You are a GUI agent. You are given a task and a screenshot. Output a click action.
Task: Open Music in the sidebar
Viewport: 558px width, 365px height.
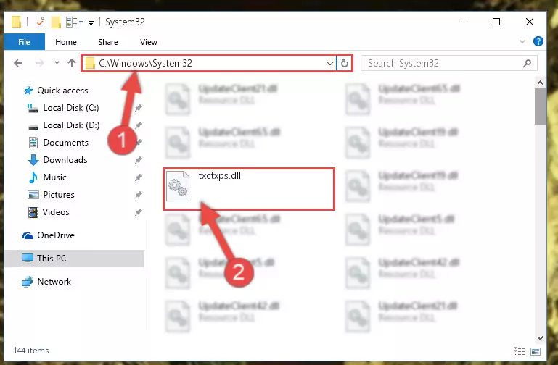click(x=54, y=177)
